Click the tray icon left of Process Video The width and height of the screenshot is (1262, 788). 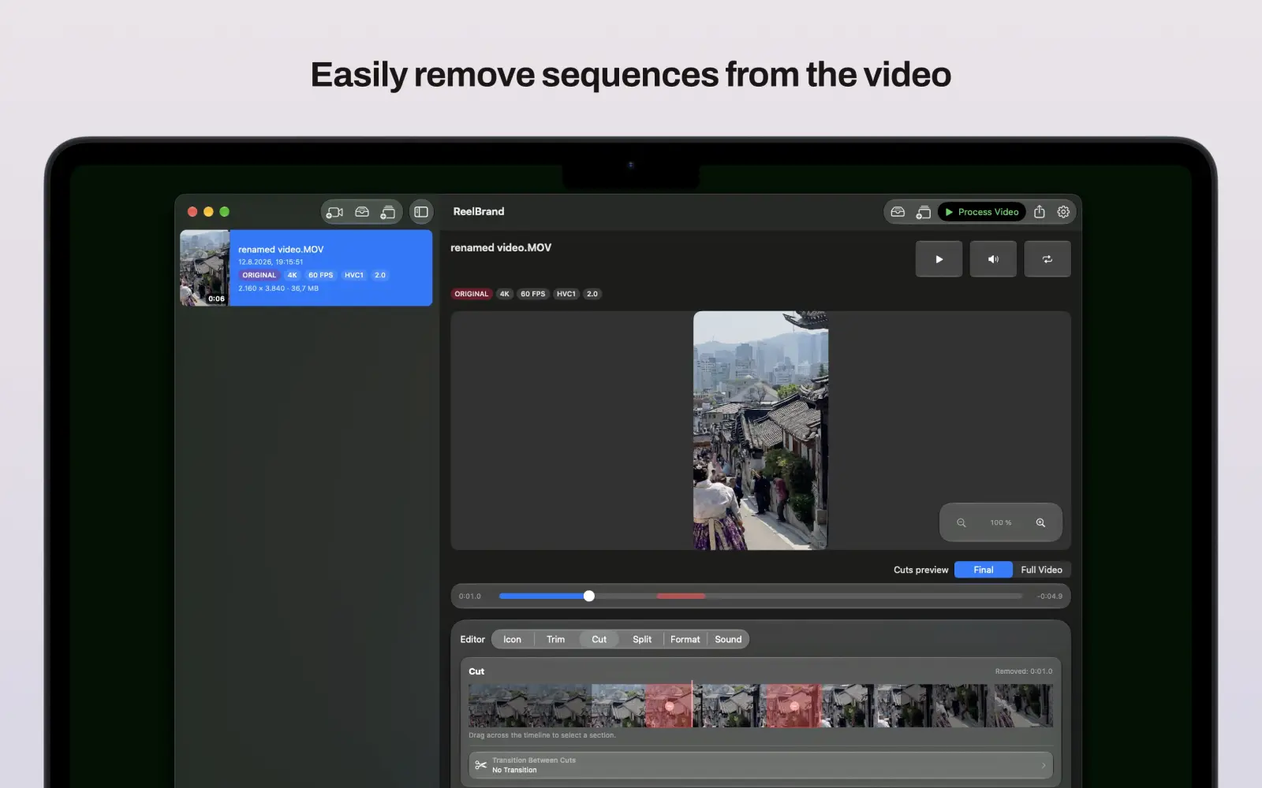(x=898, y=212)
